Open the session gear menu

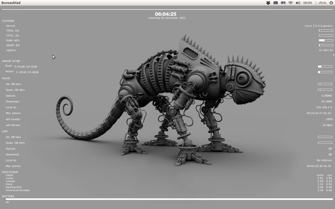(x=331, y=3)
